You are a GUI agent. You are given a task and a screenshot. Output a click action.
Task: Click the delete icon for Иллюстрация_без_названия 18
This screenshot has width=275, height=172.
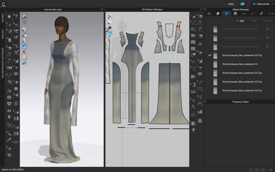pos(267,29)
